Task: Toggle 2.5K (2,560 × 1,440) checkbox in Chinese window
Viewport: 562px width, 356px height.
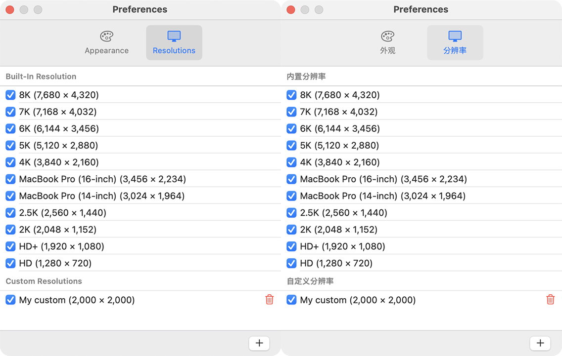Action: tap(291, 212)
